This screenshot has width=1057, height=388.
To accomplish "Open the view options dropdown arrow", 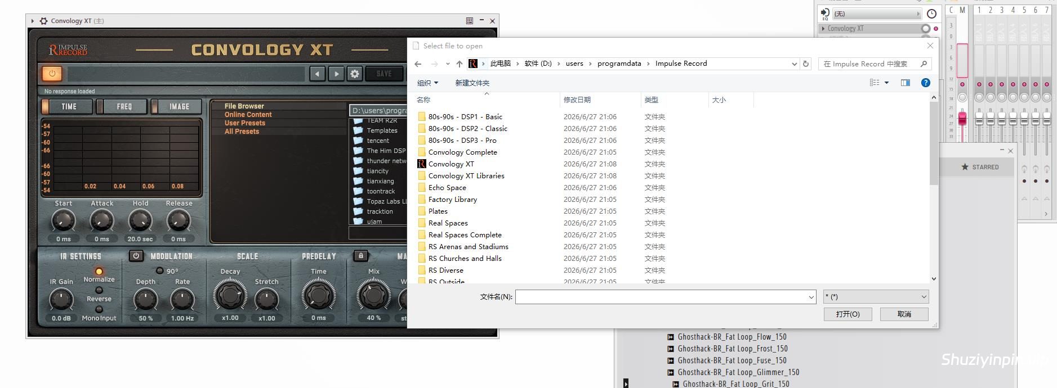I will (886, 83).
